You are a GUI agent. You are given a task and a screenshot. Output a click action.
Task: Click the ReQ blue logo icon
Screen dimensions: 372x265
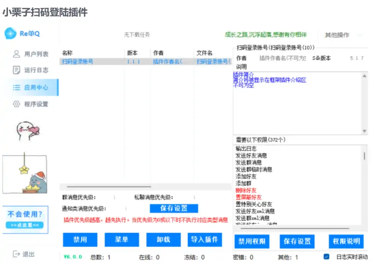pyautogui.click(x=10, y=33)
